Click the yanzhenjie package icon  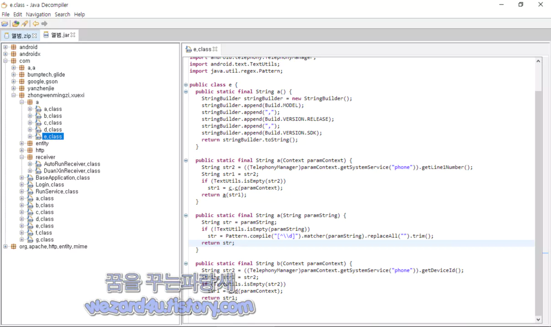22,89
